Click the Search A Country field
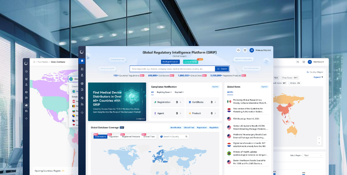Viewport: 347px width, 175px height. pyautogui.click(x=174, y=137)
